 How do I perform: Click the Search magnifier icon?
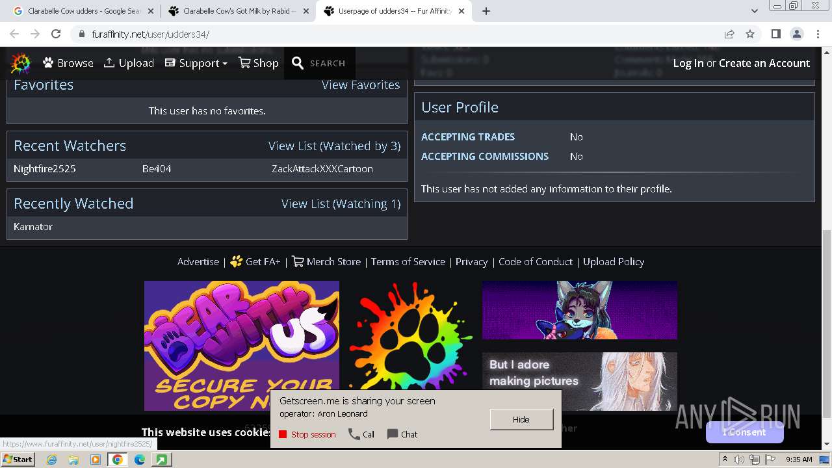(x=298, y=63)
